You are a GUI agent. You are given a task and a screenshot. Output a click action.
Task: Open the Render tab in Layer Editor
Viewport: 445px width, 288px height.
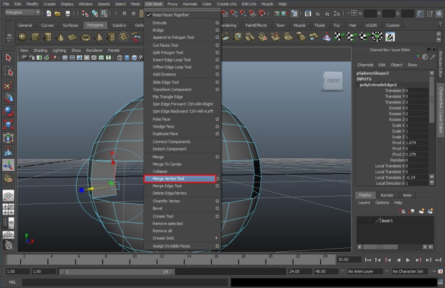387,195
